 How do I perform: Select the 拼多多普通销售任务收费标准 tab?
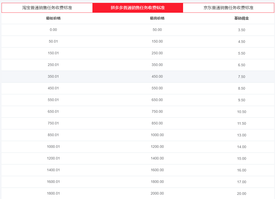[x=138, y=8]
